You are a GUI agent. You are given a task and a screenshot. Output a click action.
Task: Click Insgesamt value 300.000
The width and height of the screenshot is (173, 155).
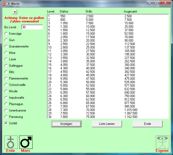tap(130, 65)
